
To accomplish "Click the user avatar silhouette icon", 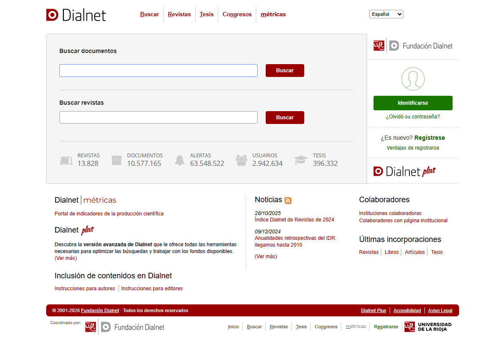I will (x=413, y=79).
